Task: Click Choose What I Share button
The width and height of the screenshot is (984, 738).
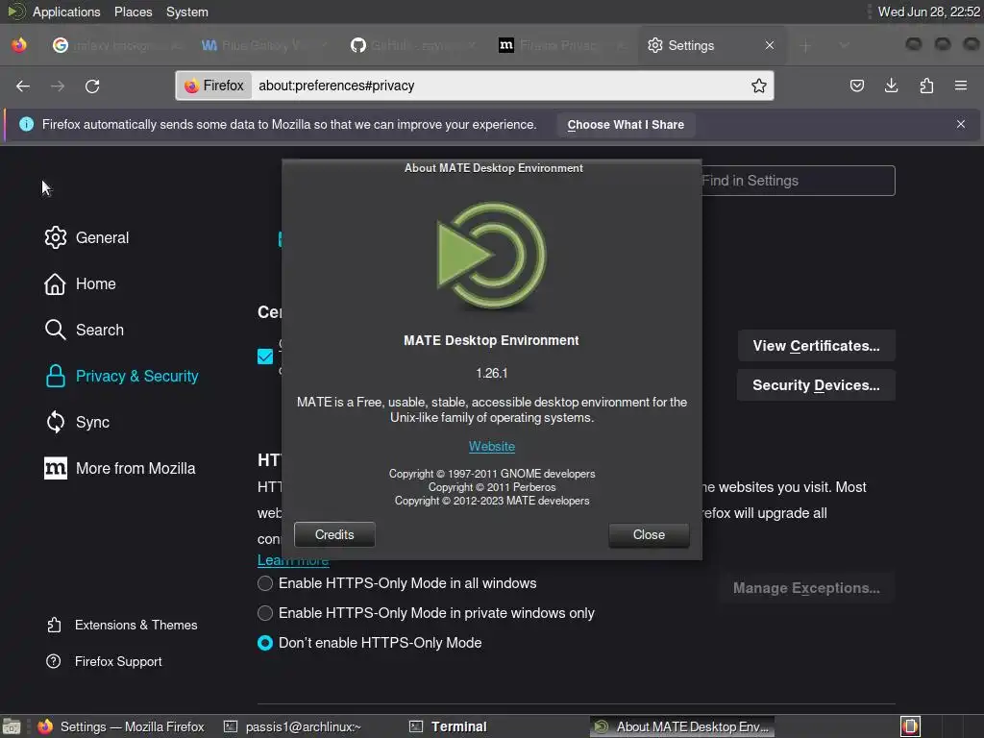Action: click(x=626, y=124)
